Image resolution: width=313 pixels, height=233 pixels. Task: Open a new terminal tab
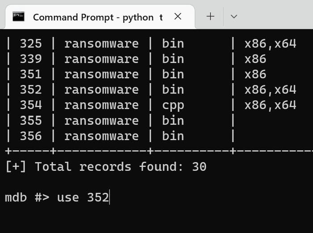210,17
